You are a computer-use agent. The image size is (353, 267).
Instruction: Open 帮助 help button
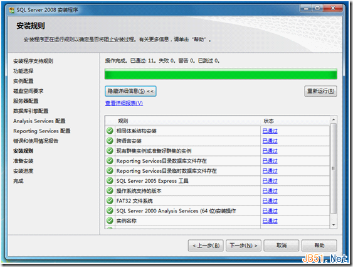(319, 246)
